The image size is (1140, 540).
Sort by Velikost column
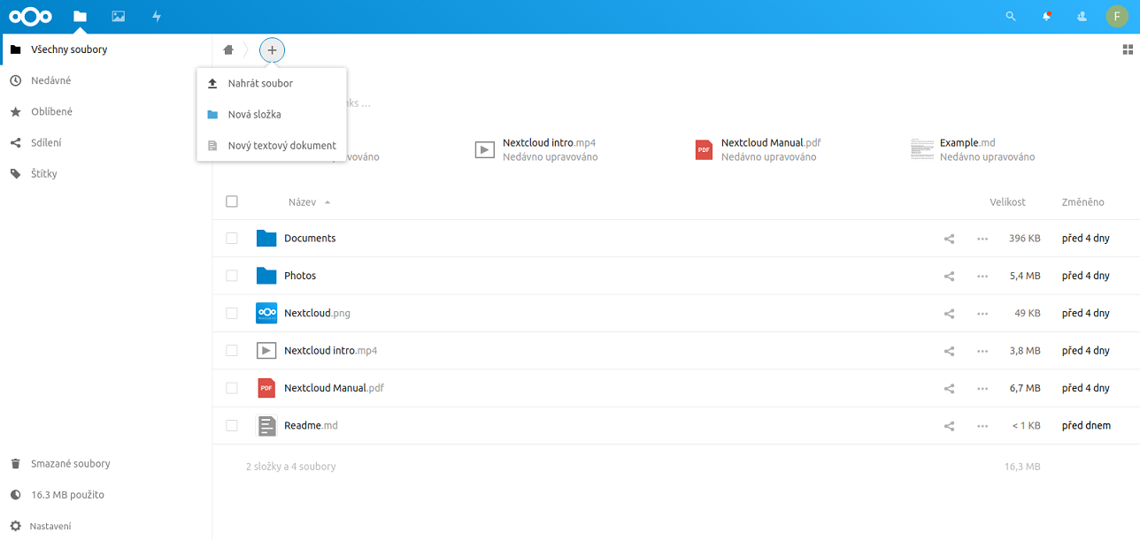point(1007,202)
